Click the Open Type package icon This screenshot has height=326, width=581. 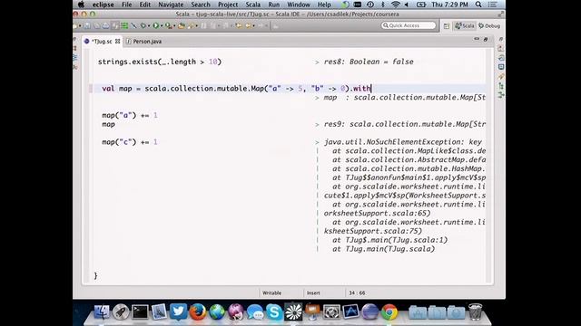pos(182,26)
